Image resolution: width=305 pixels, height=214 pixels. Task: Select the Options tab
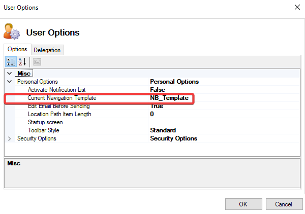click(x=17, y=49)
